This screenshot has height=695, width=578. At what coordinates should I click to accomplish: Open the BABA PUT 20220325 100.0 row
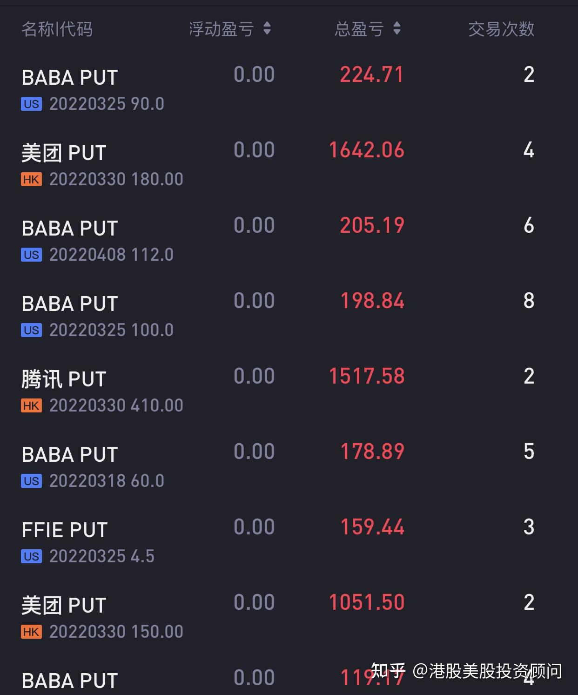point(289,316)
